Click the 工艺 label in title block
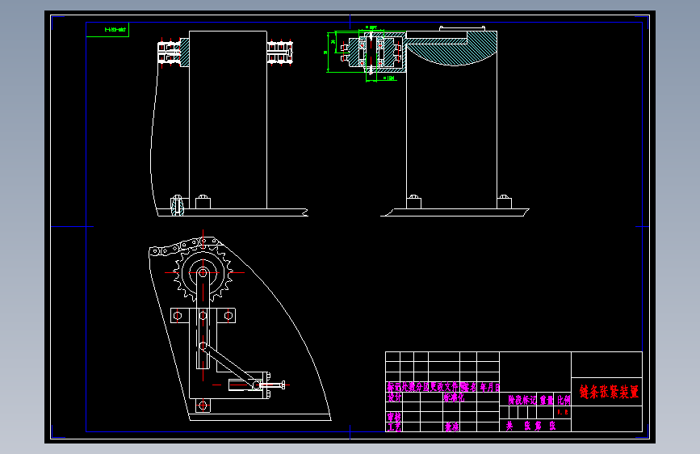The width and height of the screenshot is (700, 454). pyautogui.click(x=394, y=427)
